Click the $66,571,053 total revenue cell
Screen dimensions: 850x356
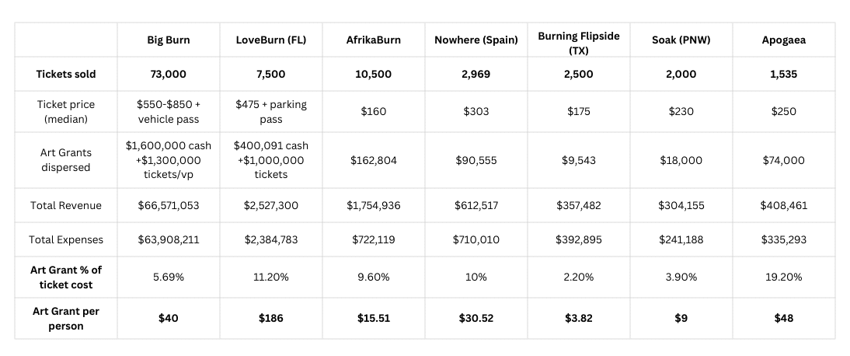click(169, 206)
